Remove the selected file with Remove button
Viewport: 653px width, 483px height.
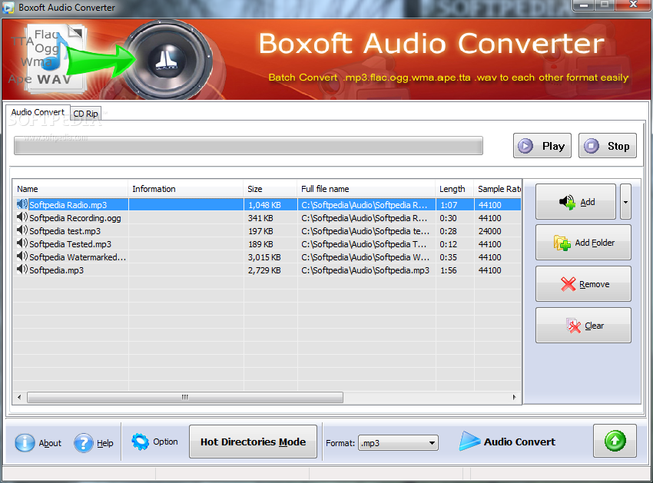(583, 284)
